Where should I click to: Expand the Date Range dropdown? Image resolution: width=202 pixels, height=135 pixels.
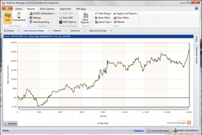(x=97, y=14)
